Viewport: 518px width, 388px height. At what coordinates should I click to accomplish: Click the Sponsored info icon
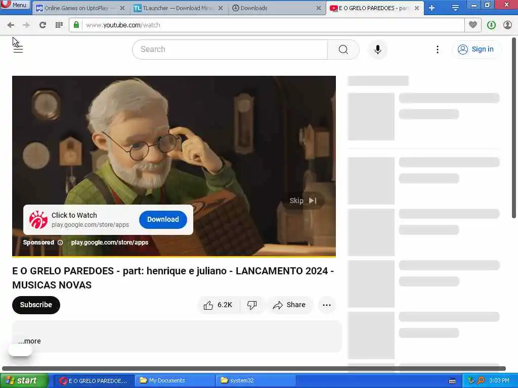coord(60,243)
